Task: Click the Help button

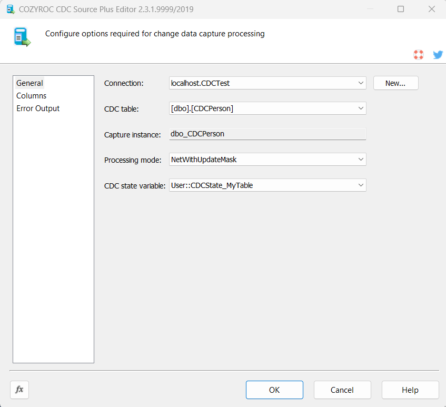Action: pos(410,390)
